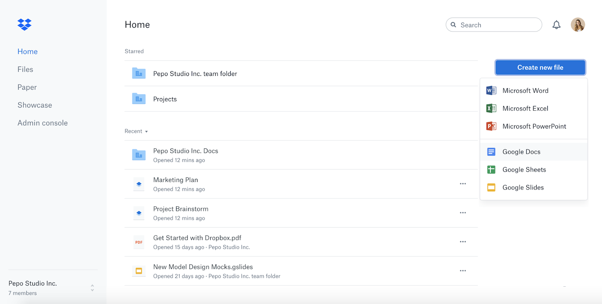Image resolution: width=602 pixels, height=304 pixels.
Task: Open the notification bell
Action: click(x=557, y=24)
